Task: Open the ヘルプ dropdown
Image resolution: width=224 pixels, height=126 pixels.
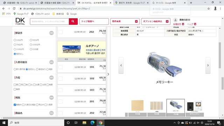Action: (192, 24)
